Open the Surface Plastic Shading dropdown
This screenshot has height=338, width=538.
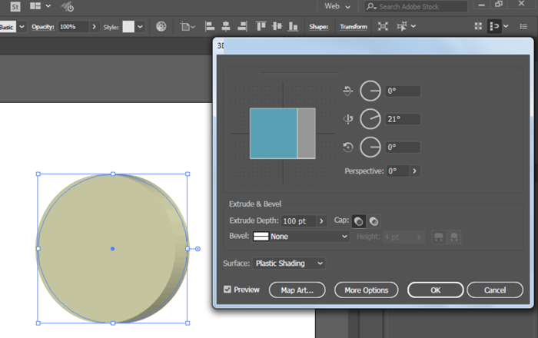pos(289,263)
